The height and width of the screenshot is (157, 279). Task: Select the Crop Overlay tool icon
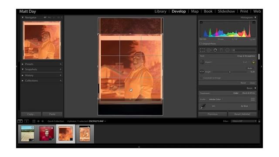(202, 50)
